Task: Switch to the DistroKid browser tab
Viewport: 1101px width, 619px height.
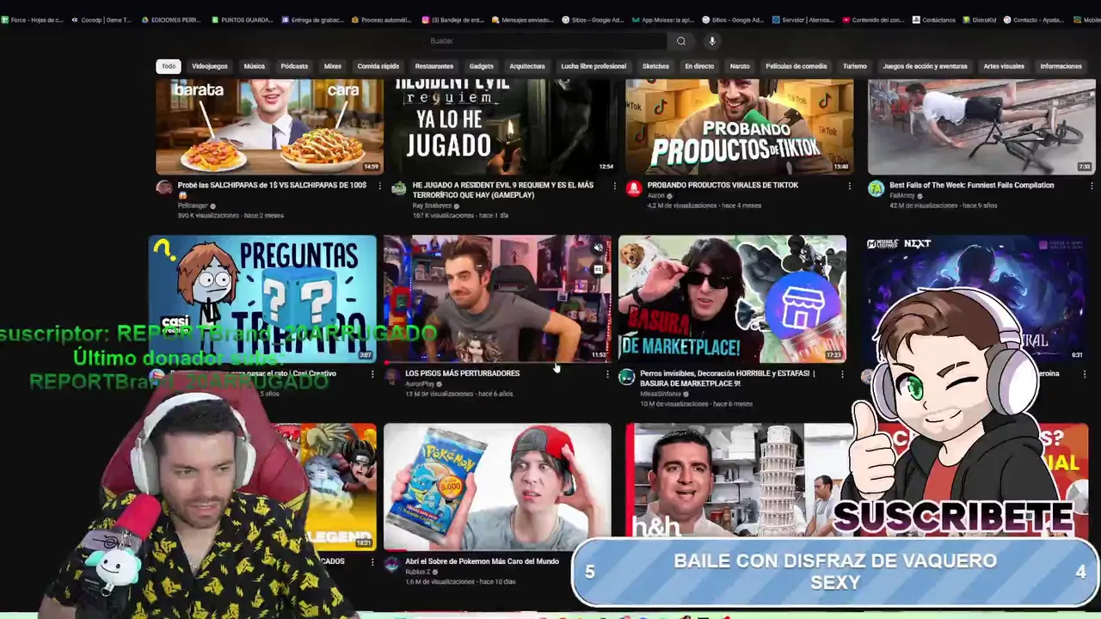Action: [x=981, y=20]
